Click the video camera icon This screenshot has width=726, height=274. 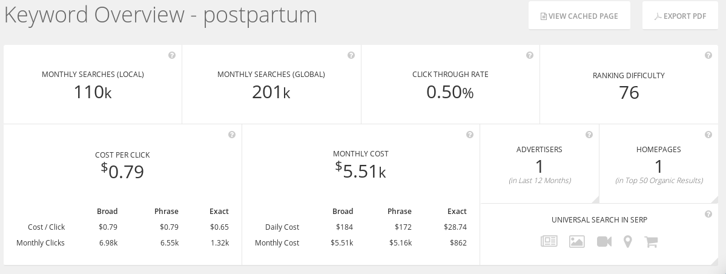[x=604, y=241]
